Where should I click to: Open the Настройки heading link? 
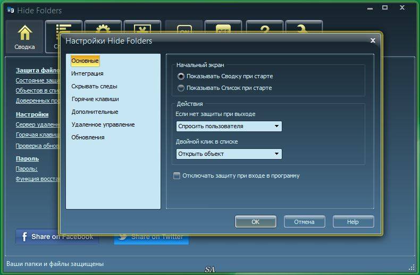click(32, 114)
